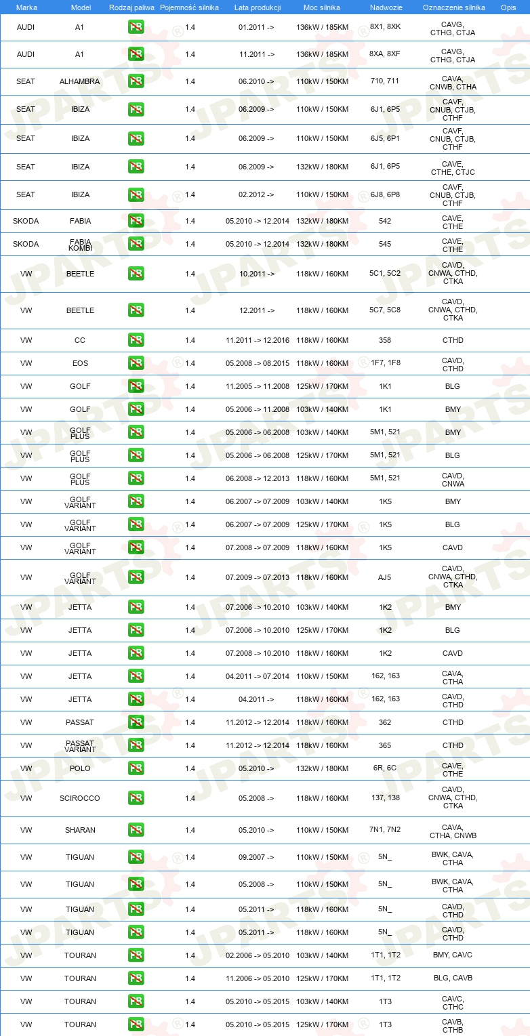The height and width of the screenshot is (1036, 530).
Task: Click fuel icon in Skoda Fabia Kombi row
Action: [136, 244]
